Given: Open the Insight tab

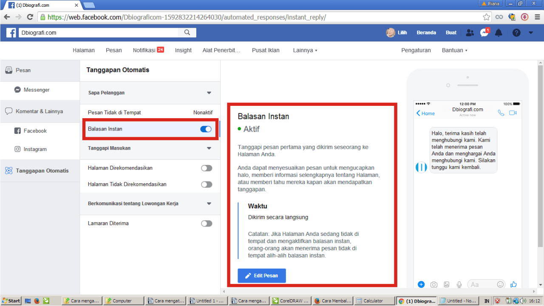Looking at the screenshot, I should click(x=183, y=50).
